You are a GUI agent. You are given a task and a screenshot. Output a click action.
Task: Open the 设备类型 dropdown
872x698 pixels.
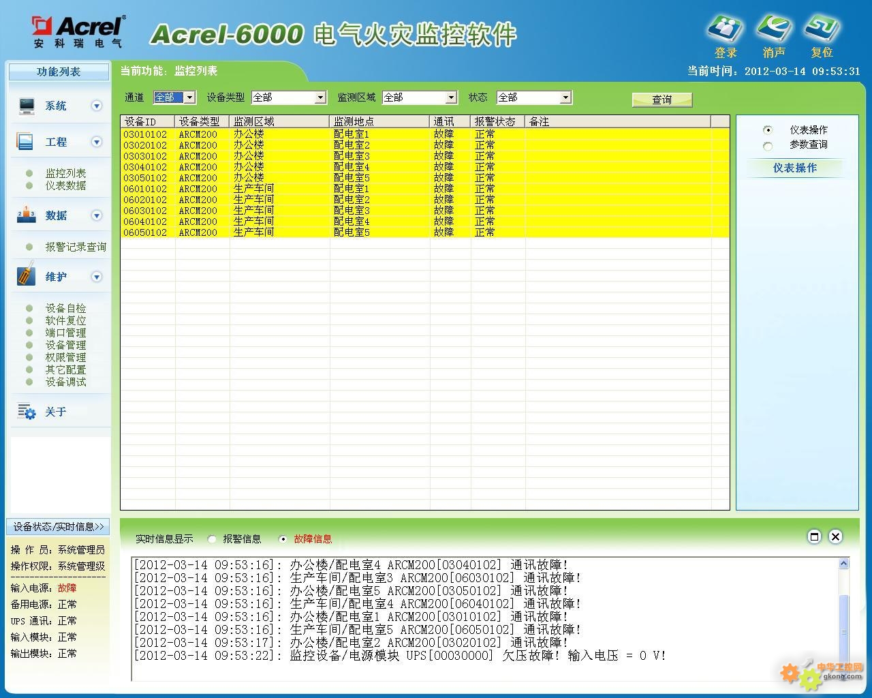point(320,97)
